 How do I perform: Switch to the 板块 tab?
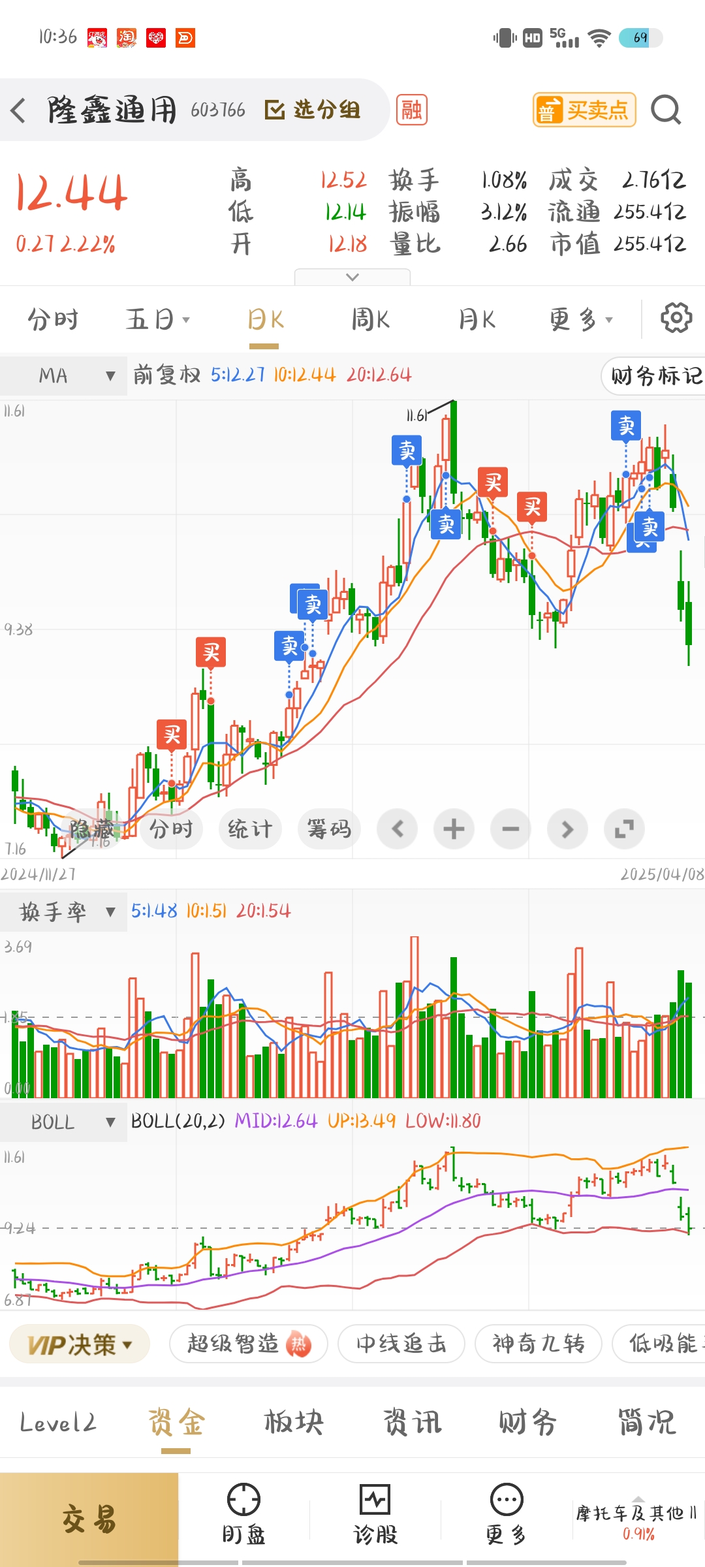[294, 1422]
